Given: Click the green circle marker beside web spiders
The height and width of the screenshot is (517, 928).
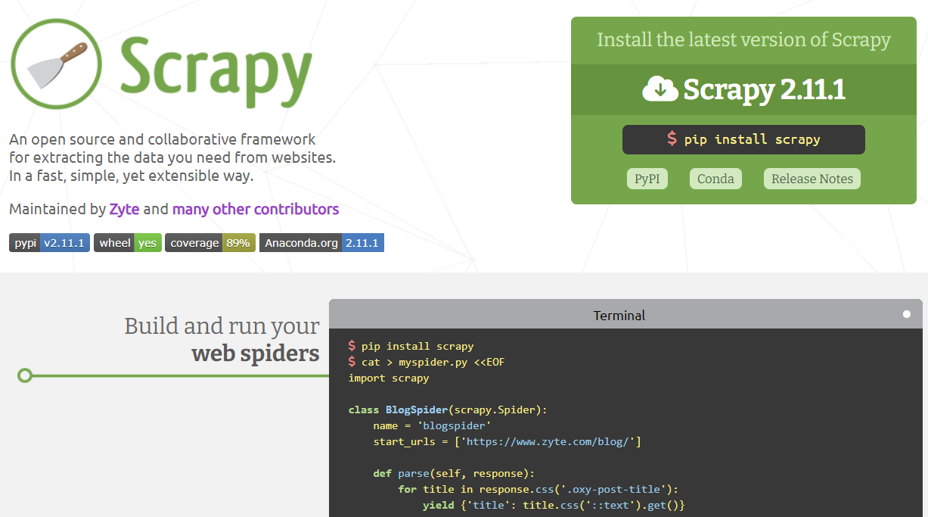Looking at the screenshot, I should click(25, 375).
